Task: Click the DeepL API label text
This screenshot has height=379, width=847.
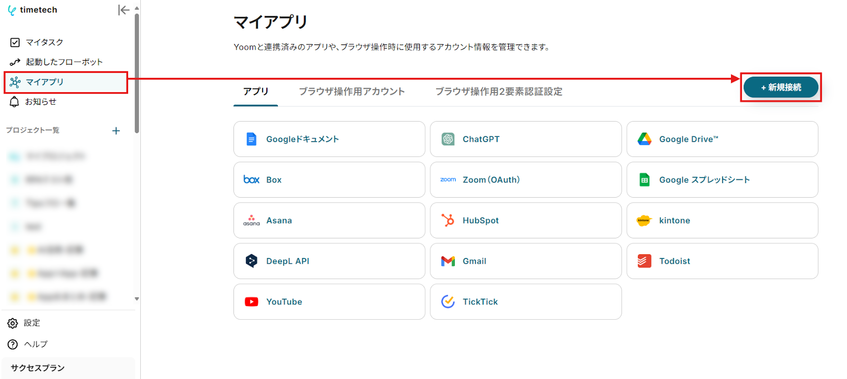Action: pos(287,261)
